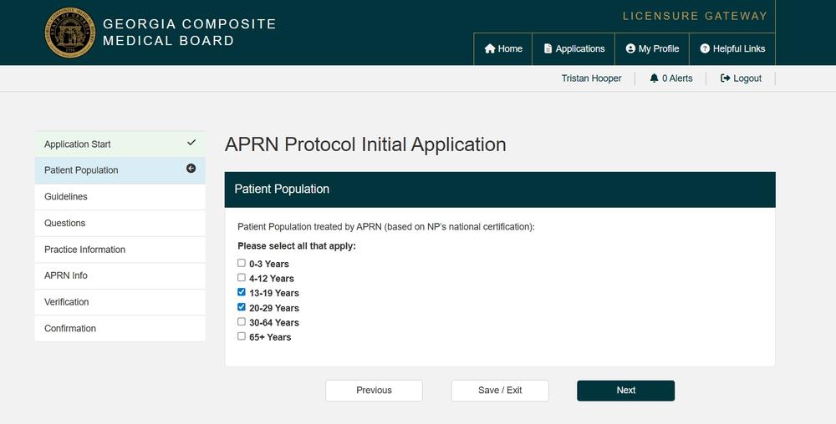
Task: Open the Verification sidebar step
Action: [67, 302]
